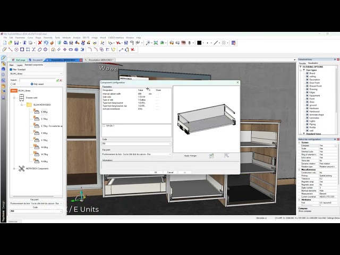Click the Apply changes button
The width and height of the screenshot is (340, 255).
tap(190, 156)
